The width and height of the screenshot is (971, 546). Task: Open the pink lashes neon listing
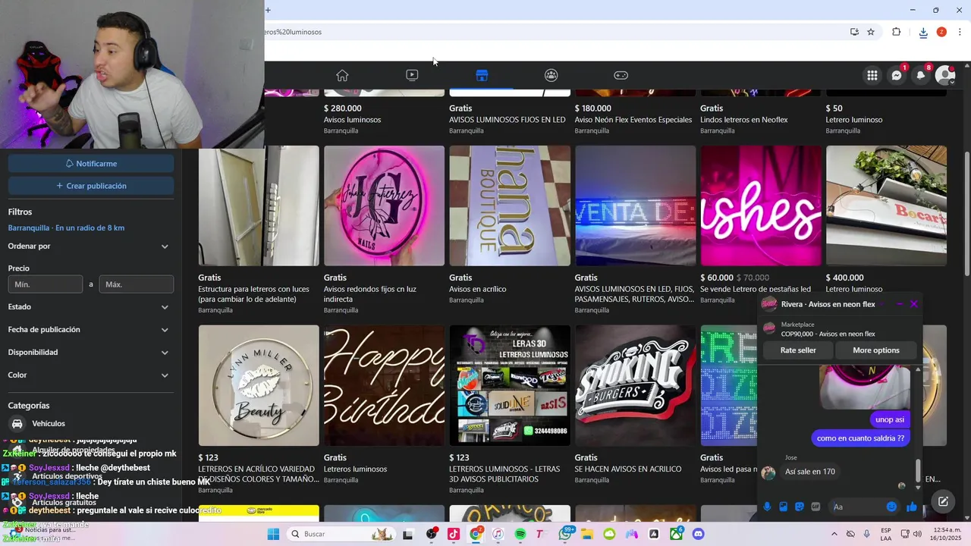click(x=761, y=206)
